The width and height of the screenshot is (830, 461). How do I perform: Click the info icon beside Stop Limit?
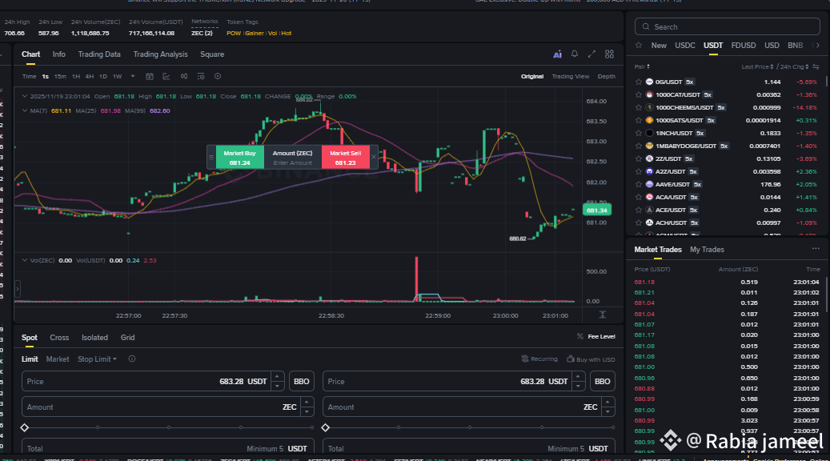click(132, 359)
